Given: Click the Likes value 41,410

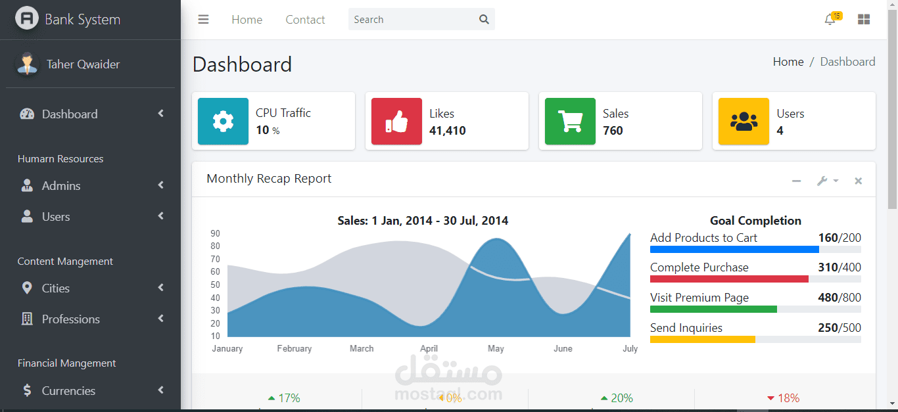Looking at the screenshot, I should tap(448, 130).
